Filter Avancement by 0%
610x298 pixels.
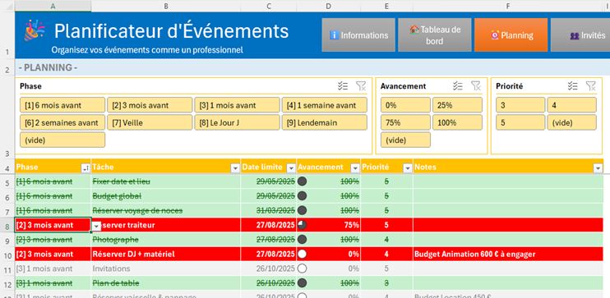[x=405, y=105]
